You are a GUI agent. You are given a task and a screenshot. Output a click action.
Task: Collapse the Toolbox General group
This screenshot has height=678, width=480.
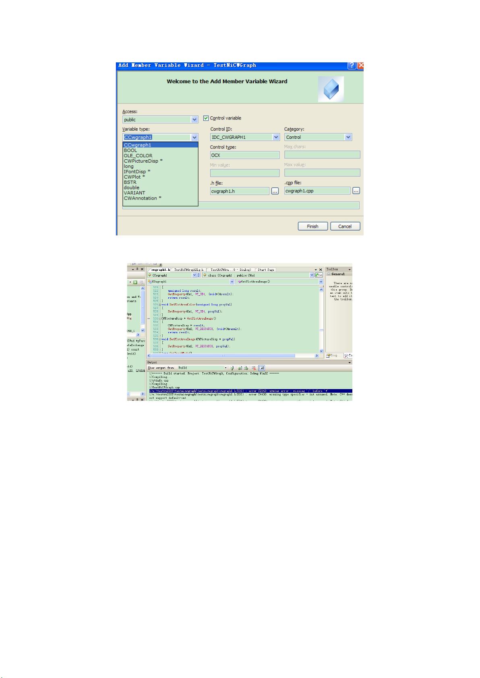coord(329,274)
